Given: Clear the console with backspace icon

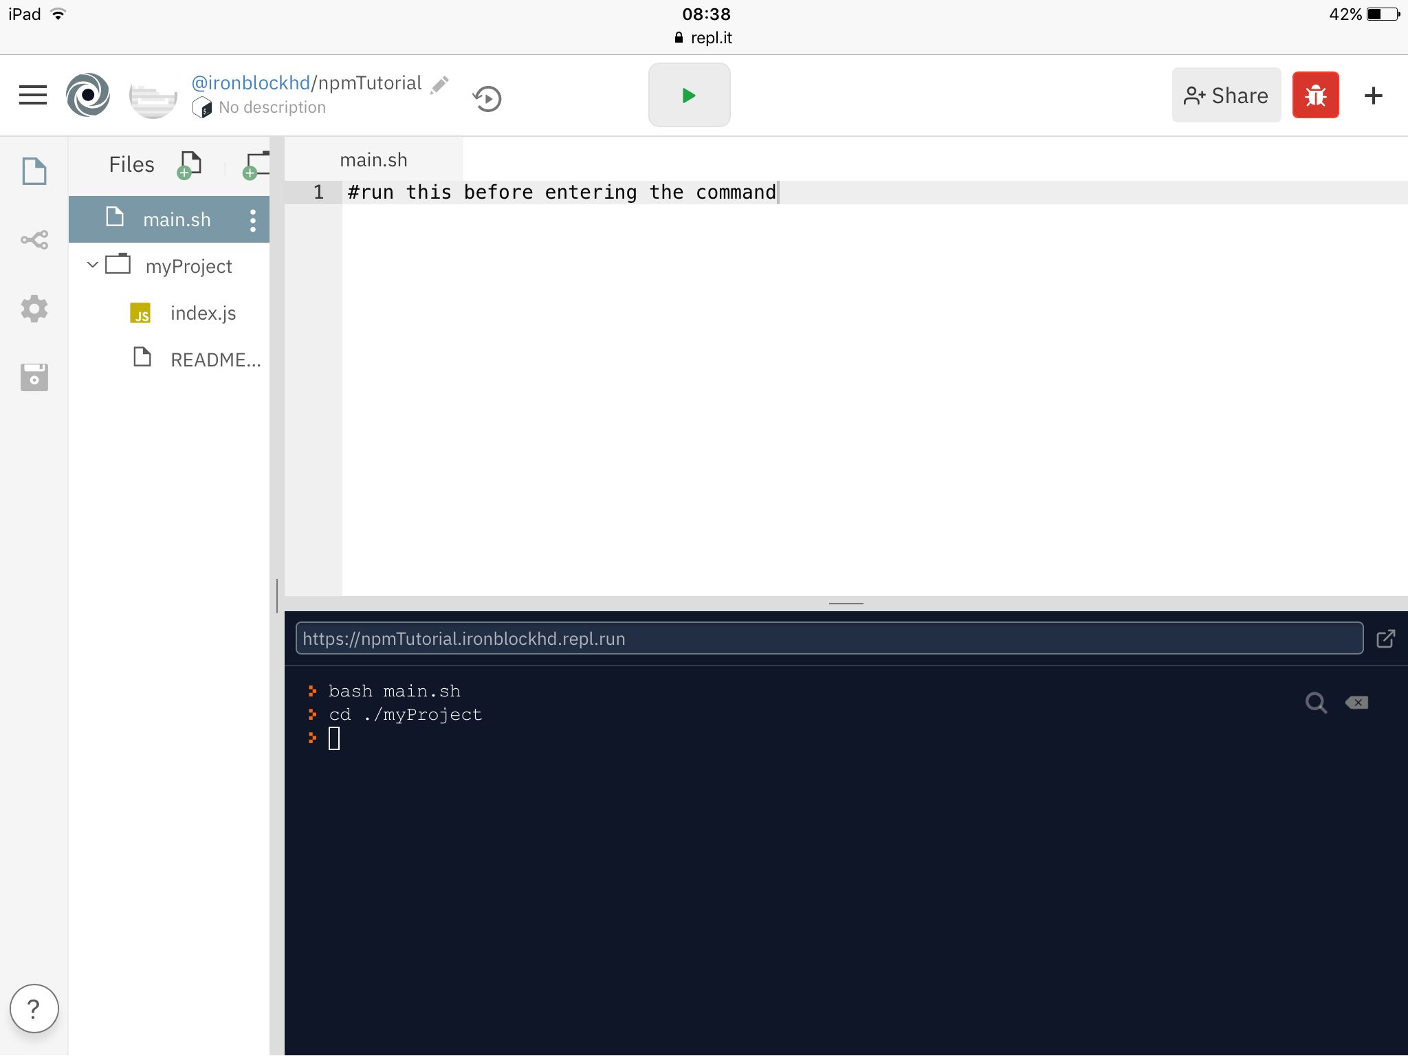Looking at the screenshot, I should pos(1356,703).
